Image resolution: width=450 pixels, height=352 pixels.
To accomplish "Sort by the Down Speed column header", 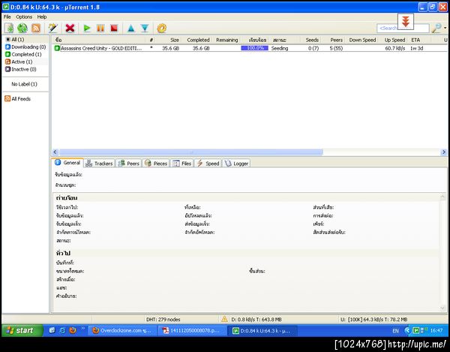I will coord(362,40).
